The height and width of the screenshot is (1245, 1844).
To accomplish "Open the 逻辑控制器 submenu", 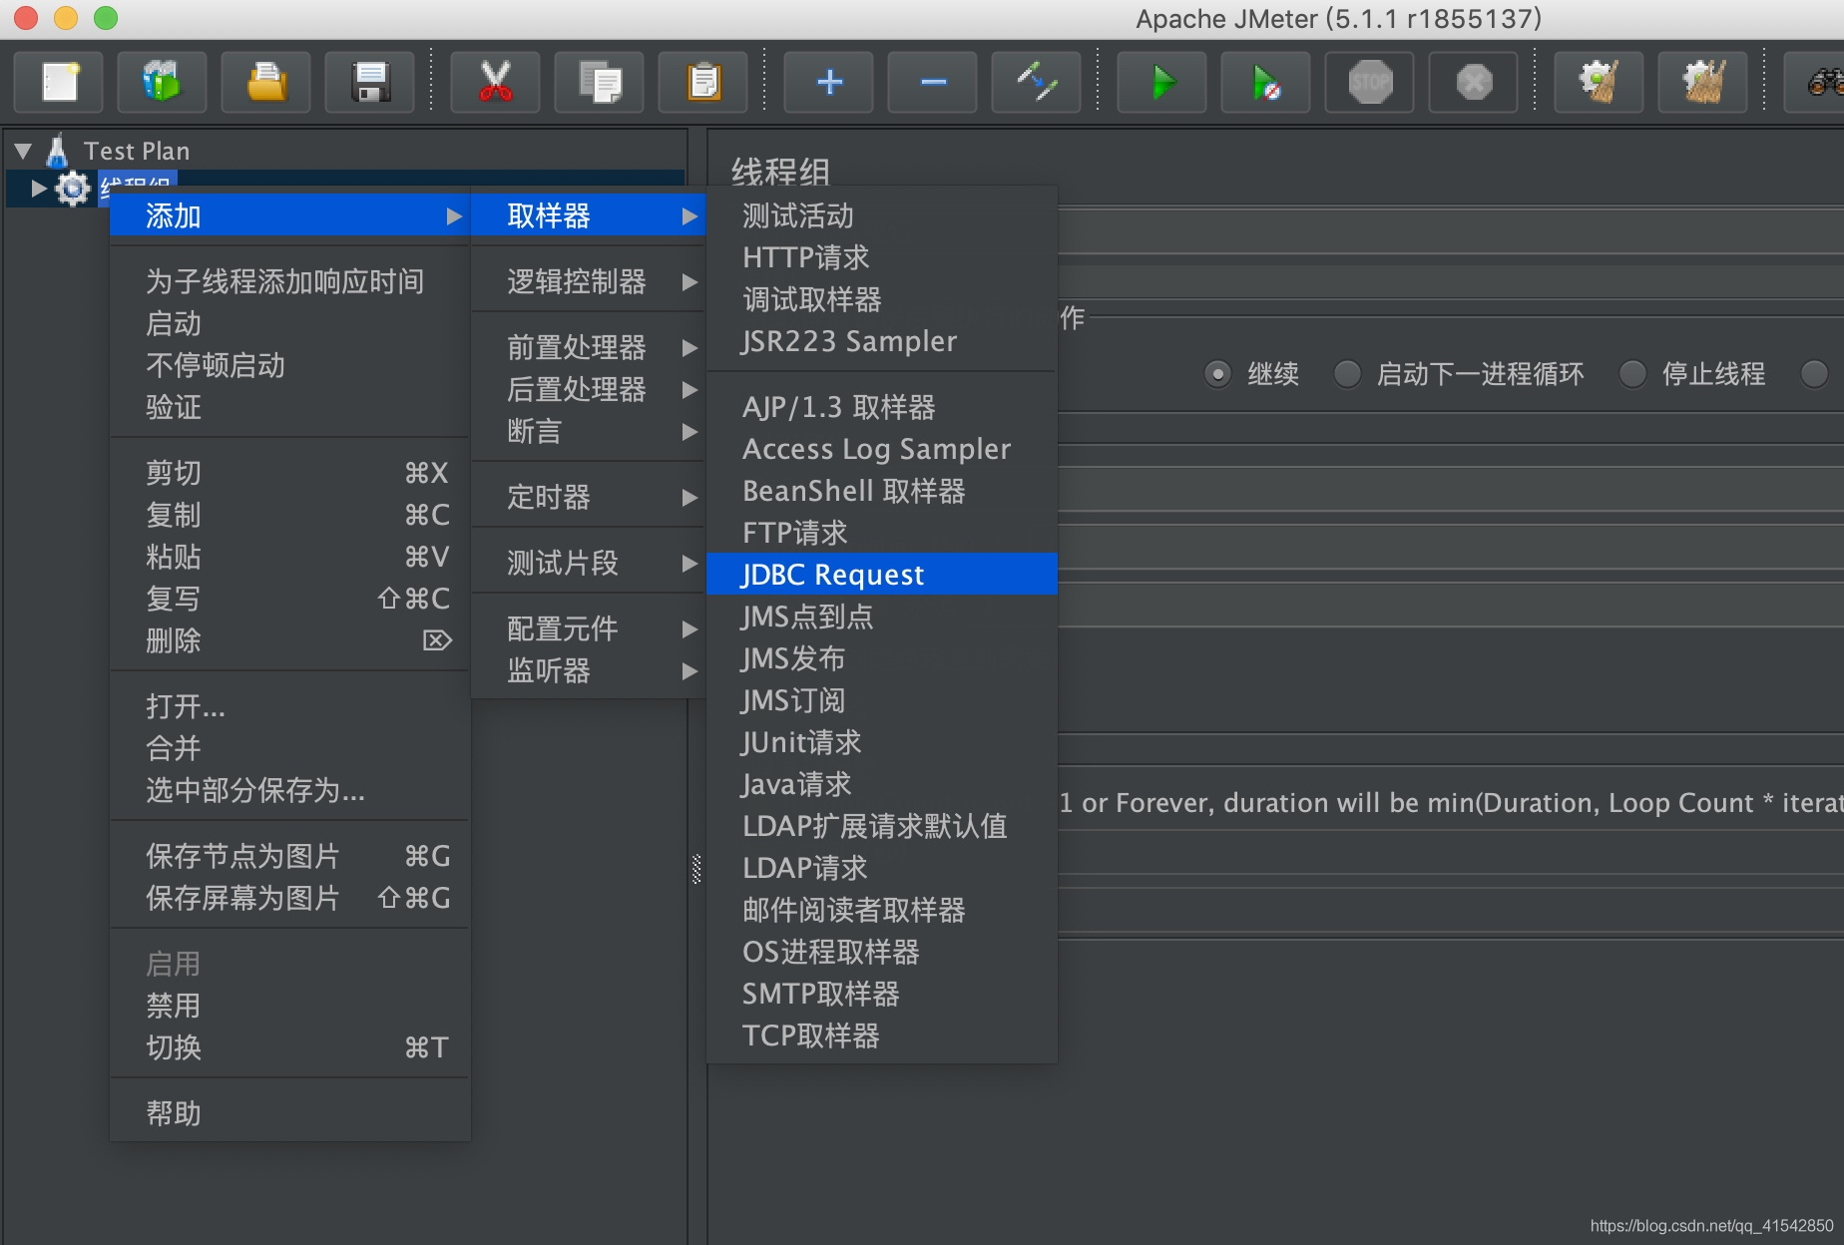I will click(589, 281).
